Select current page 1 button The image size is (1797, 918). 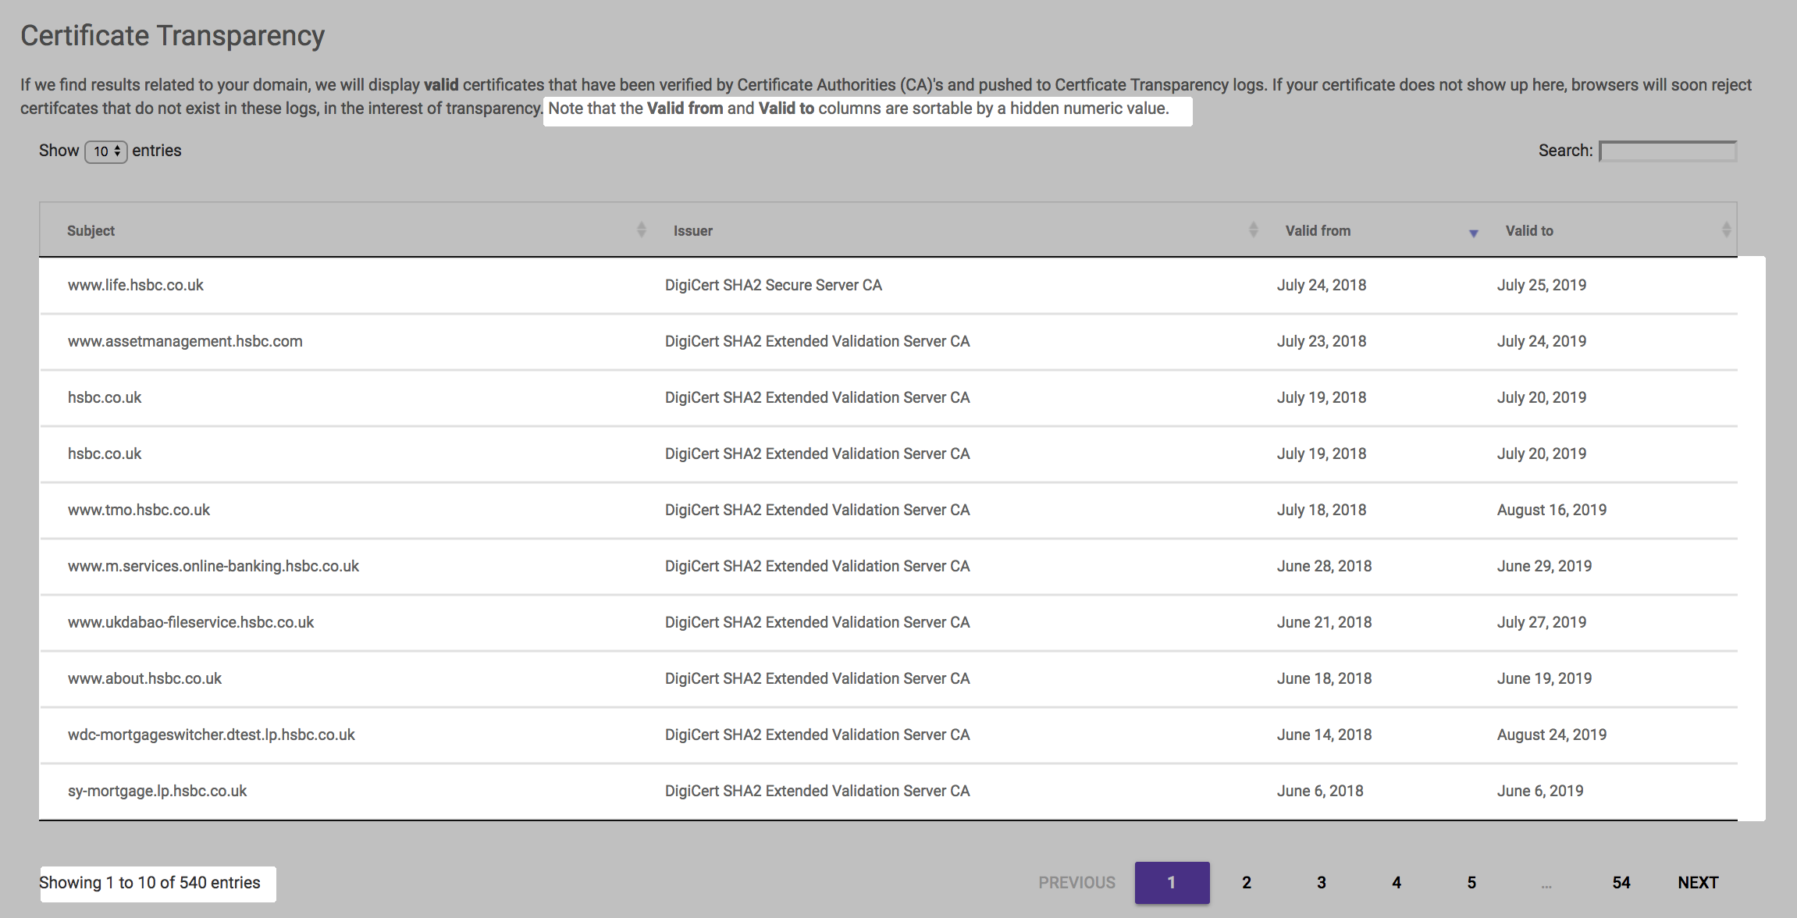tap(1172, 883)
